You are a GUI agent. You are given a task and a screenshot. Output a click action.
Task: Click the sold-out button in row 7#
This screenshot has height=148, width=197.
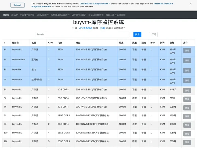click(x=187, y=108)
